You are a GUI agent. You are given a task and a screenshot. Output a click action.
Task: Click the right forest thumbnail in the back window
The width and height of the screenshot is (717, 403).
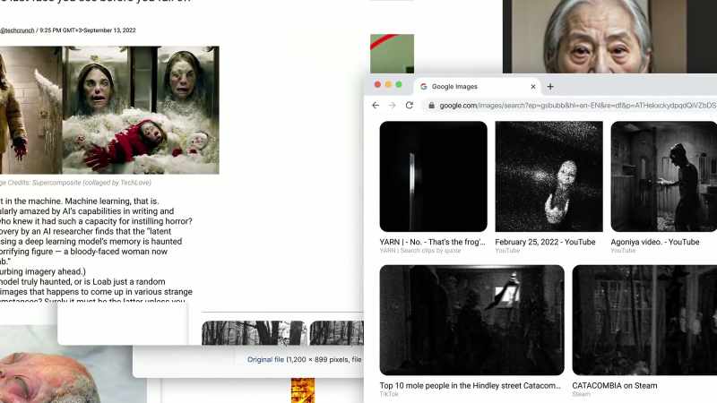[x=337, y=332]
